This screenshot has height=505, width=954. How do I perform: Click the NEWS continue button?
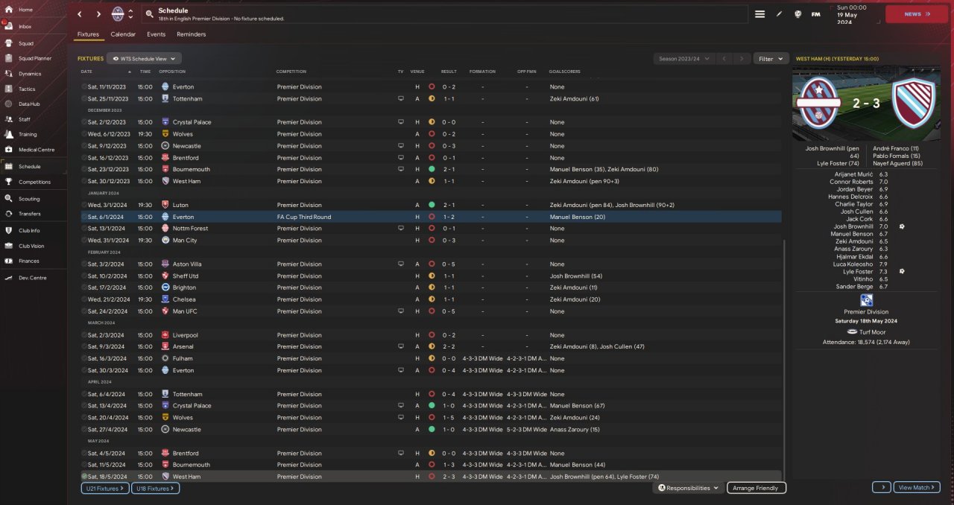point(916,14)
